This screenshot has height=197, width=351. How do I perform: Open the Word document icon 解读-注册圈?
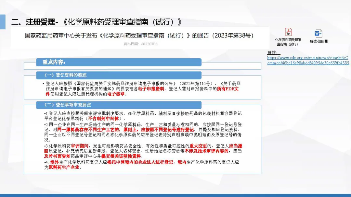318,33
